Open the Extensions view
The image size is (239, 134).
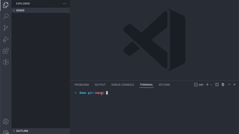[x=6, y=51]
